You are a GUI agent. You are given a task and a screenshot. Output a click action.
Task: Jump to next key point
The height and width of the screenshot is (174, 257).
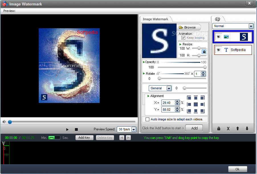coord(128,137)
